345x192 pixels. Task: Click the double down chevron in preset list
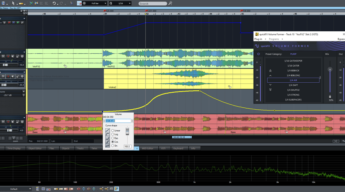click(270, 90)
